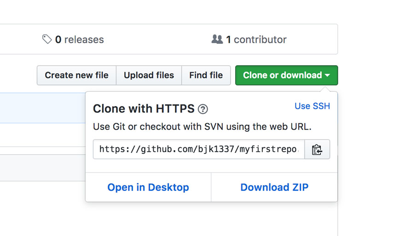Click the light blue highlighted row
405x236 pixels.
(41, 108)
